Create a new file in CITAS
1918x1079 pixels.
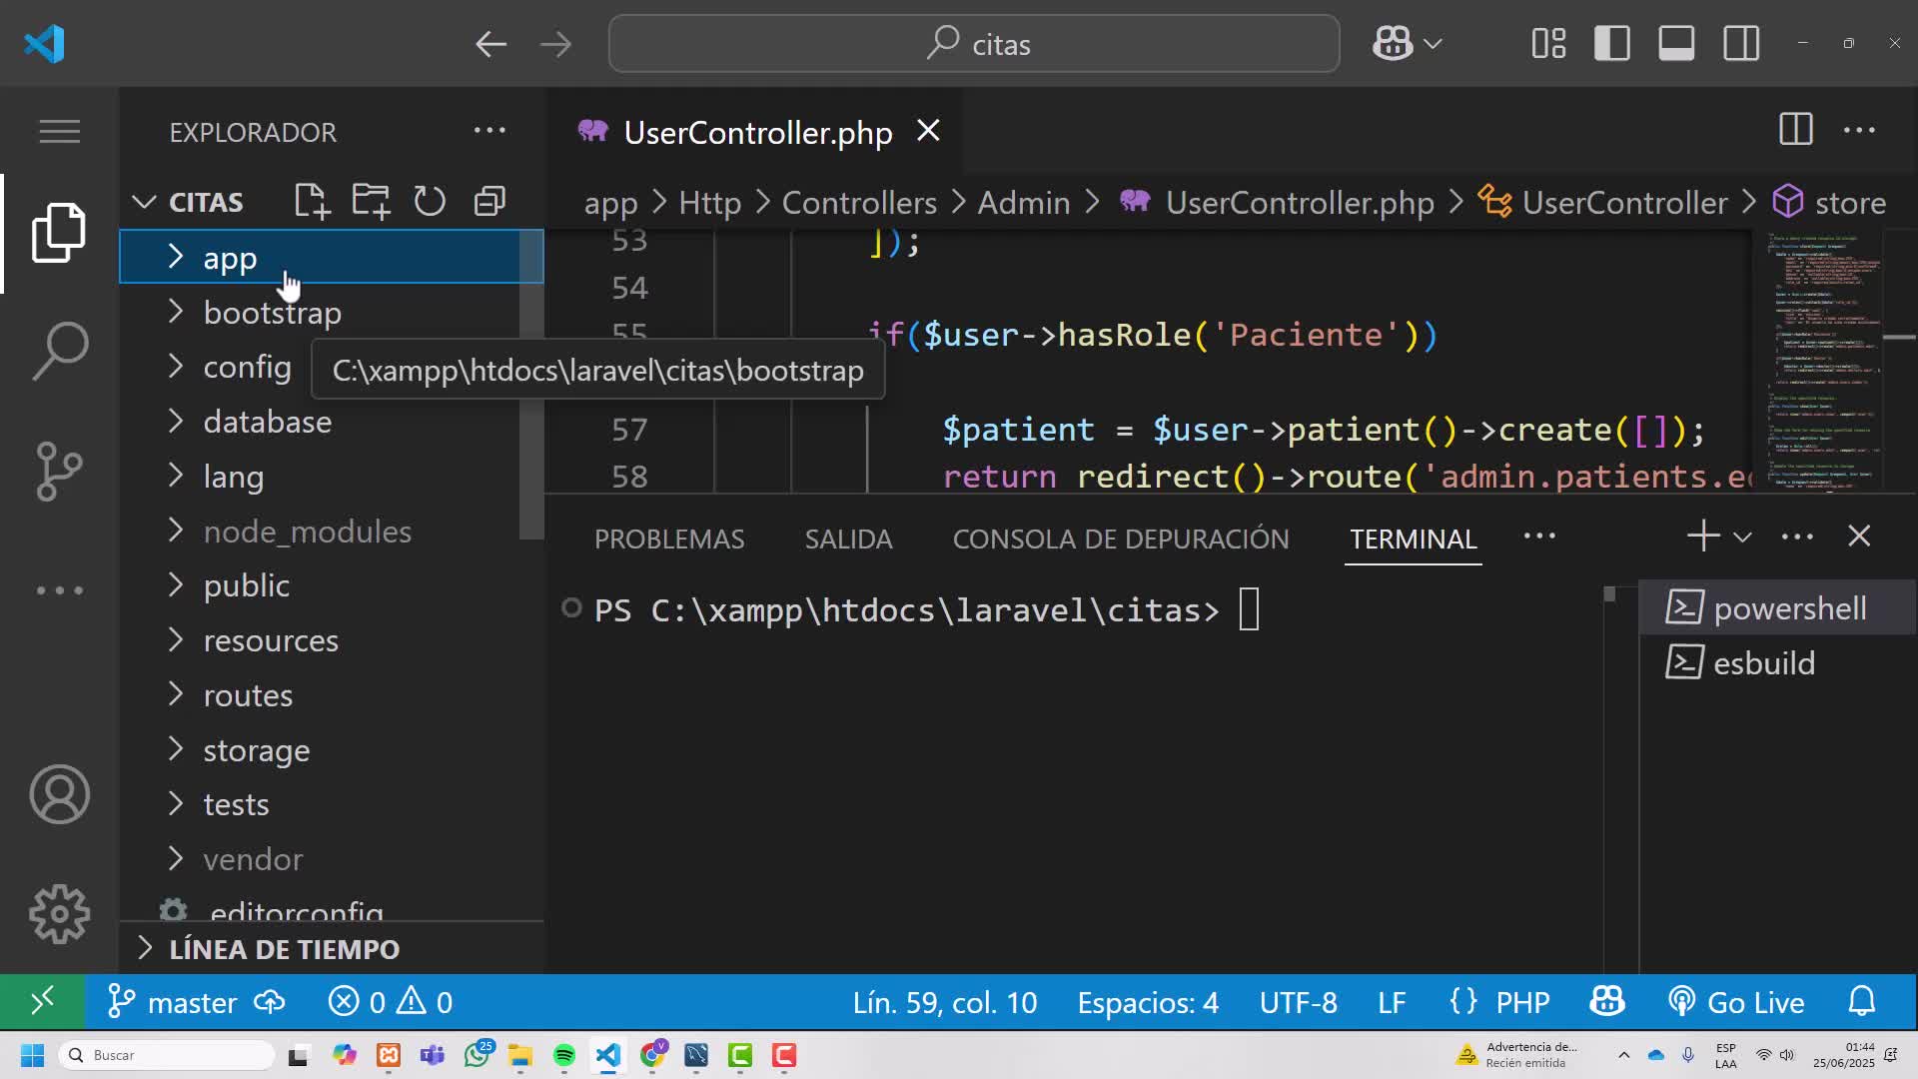pyautogui.click(x=312, y=201)
